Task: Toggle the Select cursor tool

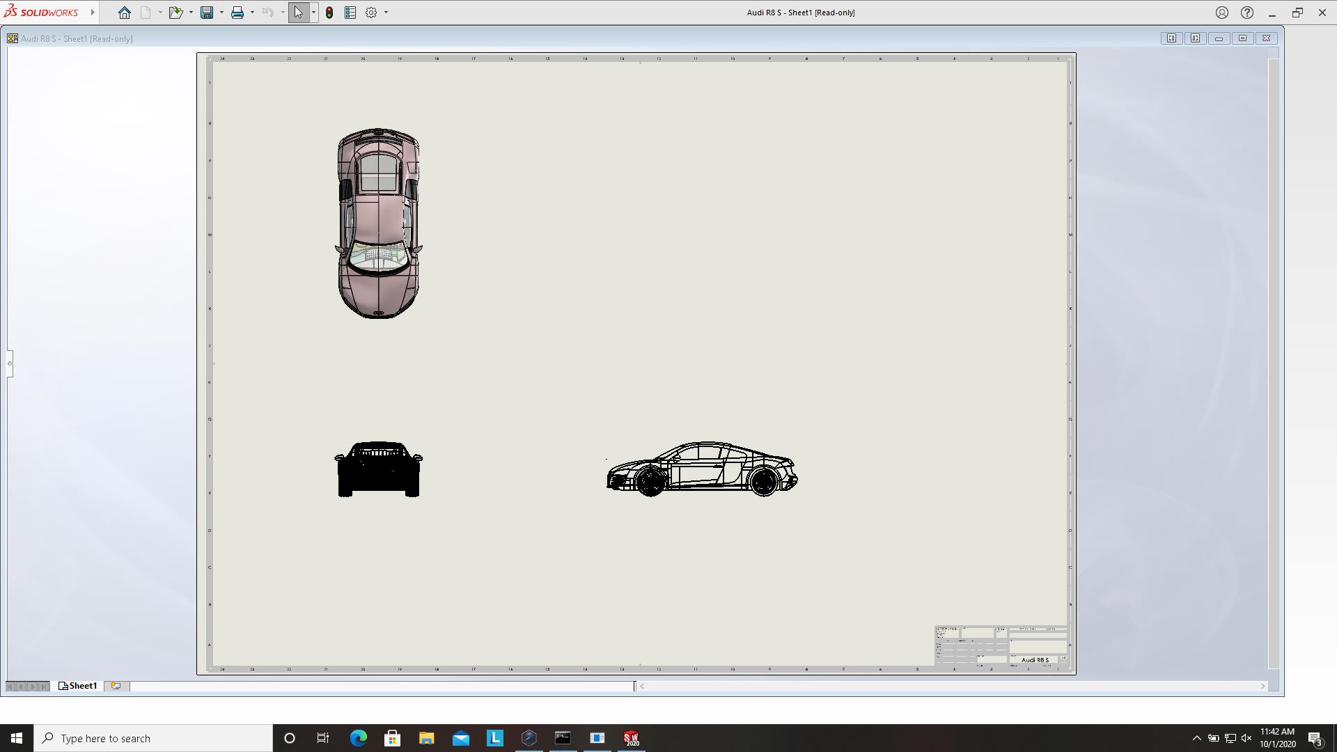Action: (299, 13)
